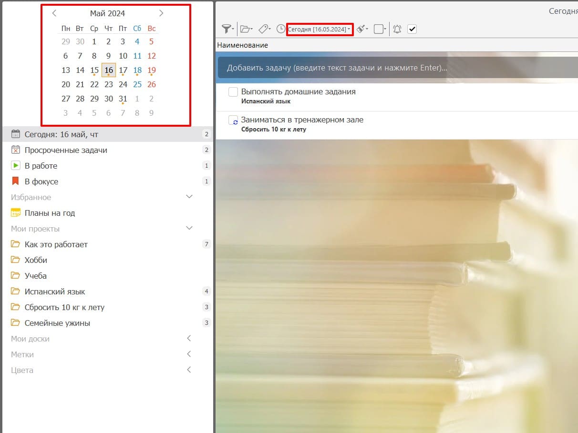
Task: Select May 25 in the calendar
Action: pyautogui.click(x=137, y=84)
